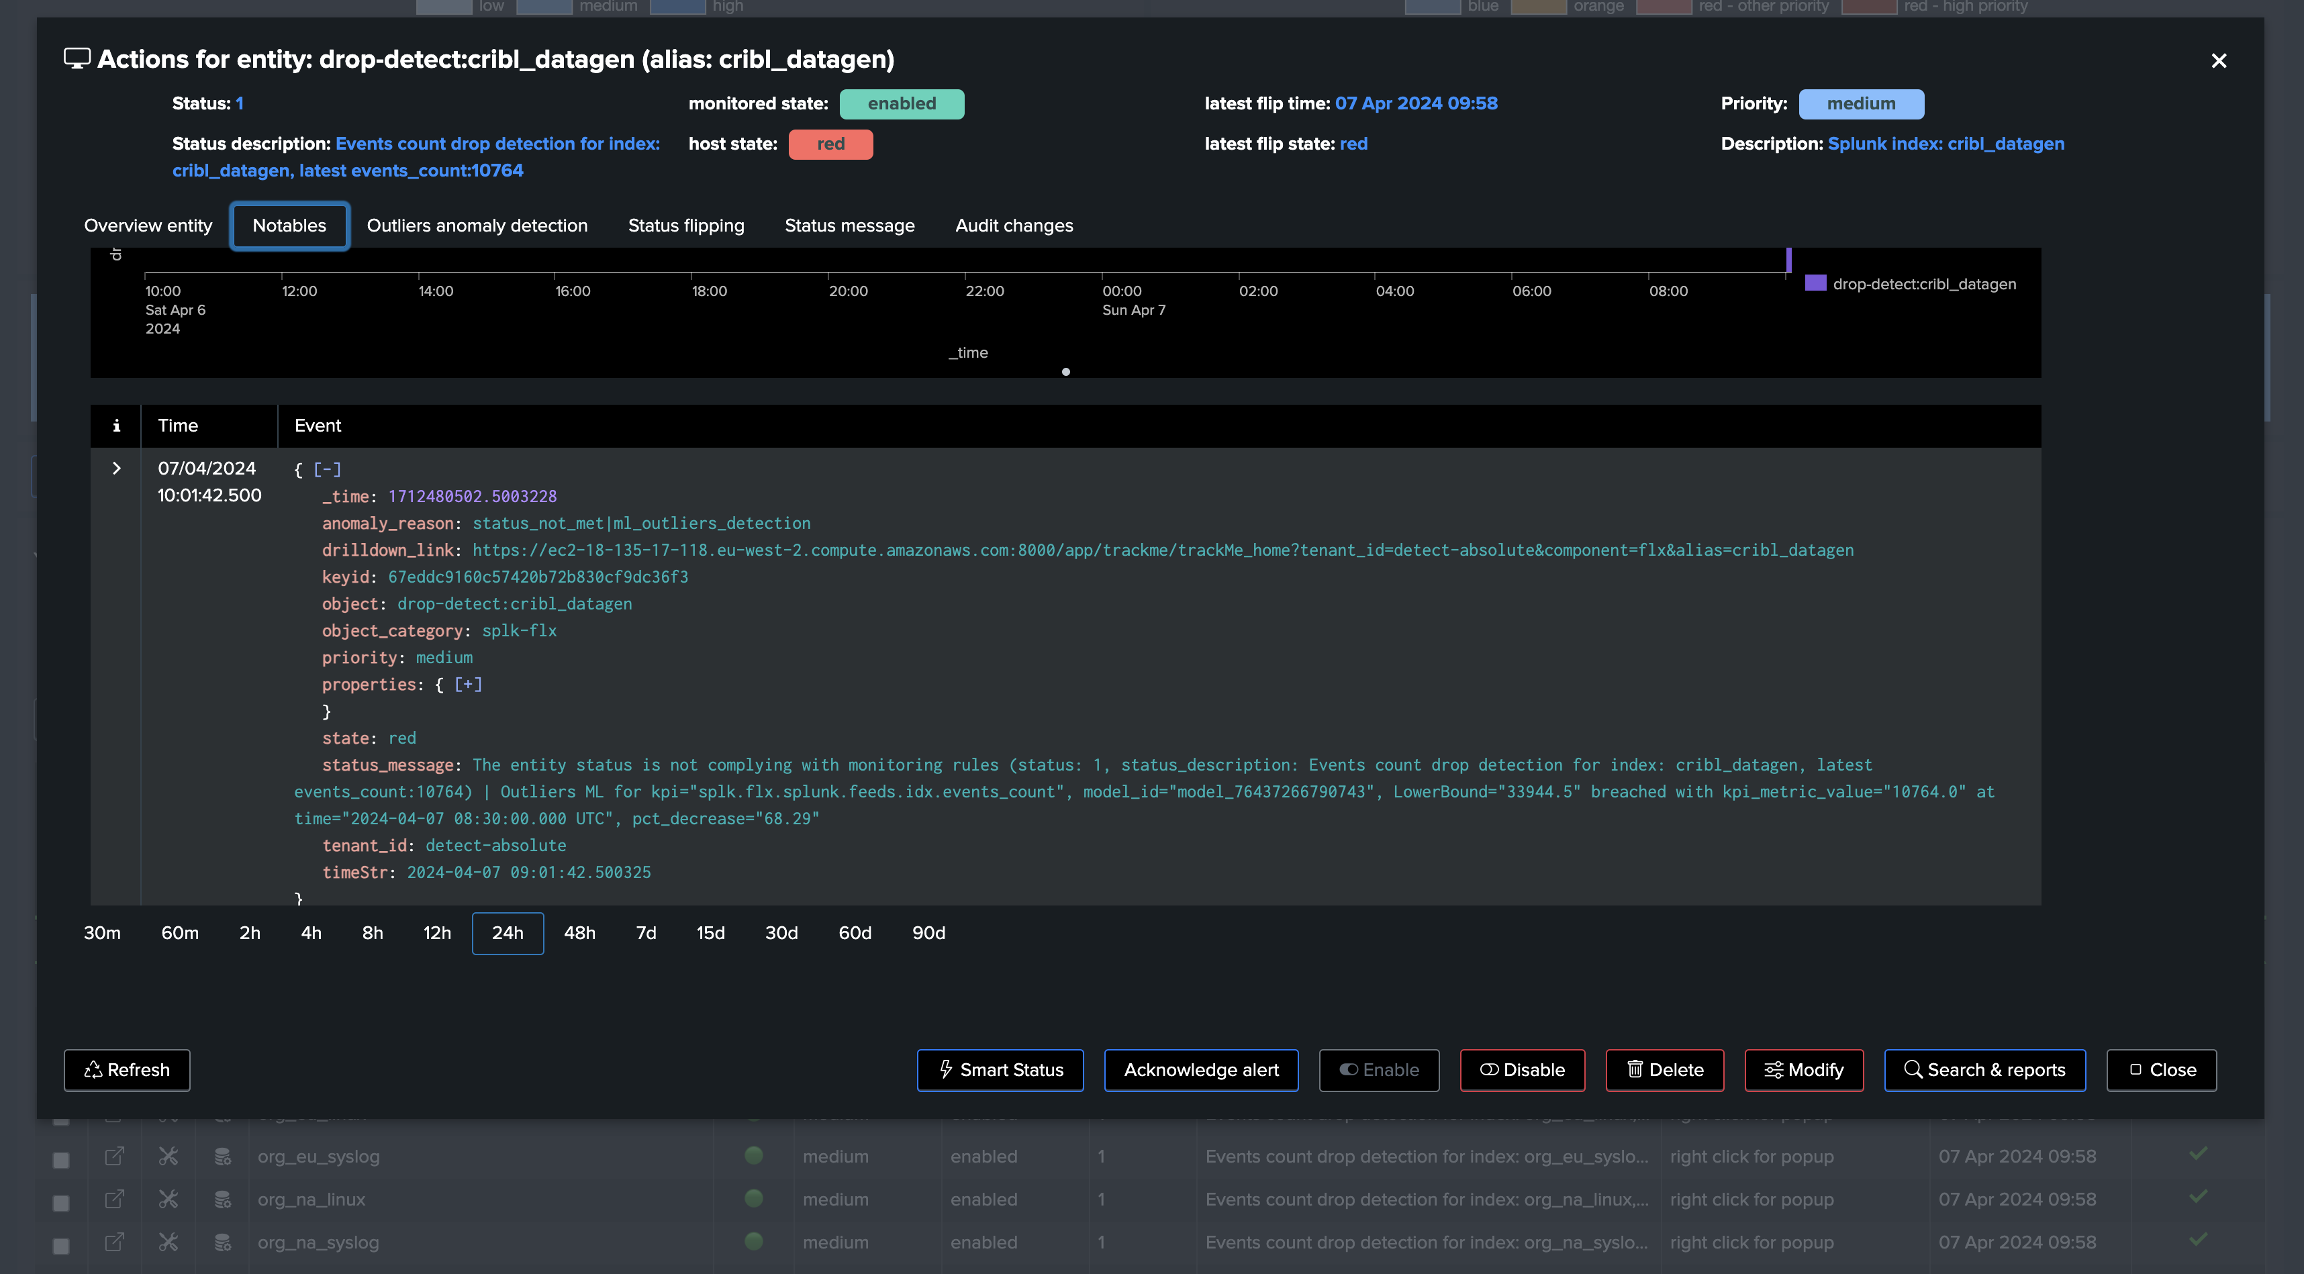The width and height of the screenshot is (2304, 1274).
Task: Open Modify entity settings
Action: pos(1804,1069)
